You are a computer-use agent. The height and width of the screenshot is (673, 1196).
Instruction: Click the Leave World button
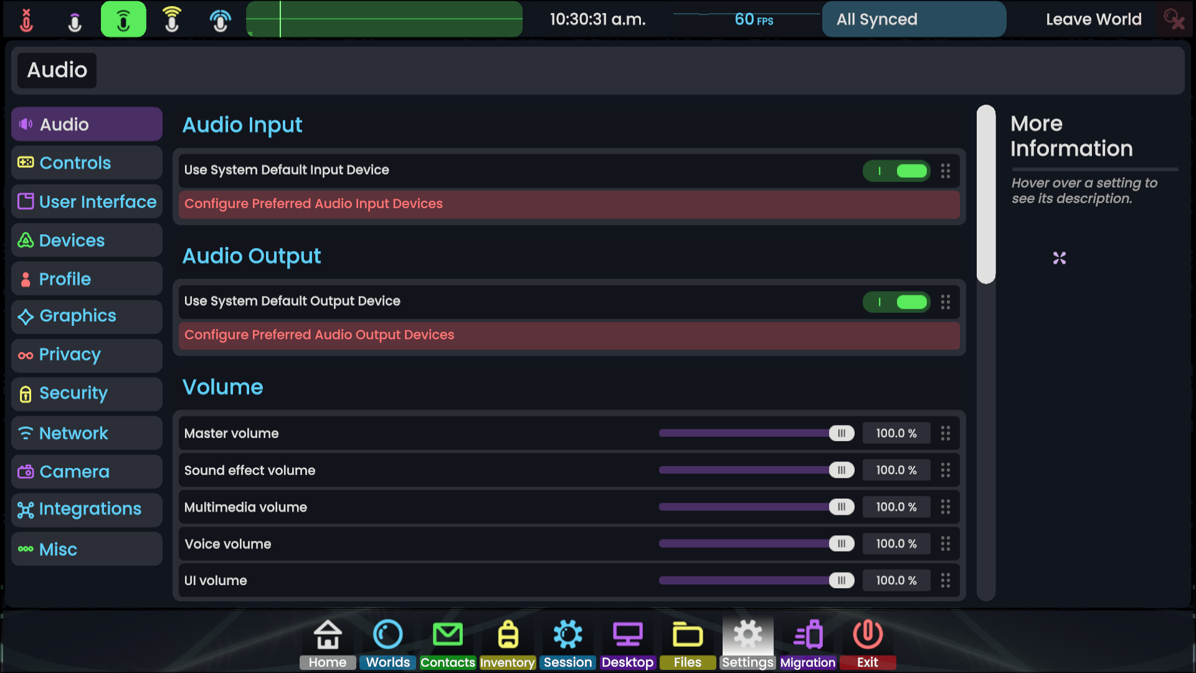tap(1093, 19)
